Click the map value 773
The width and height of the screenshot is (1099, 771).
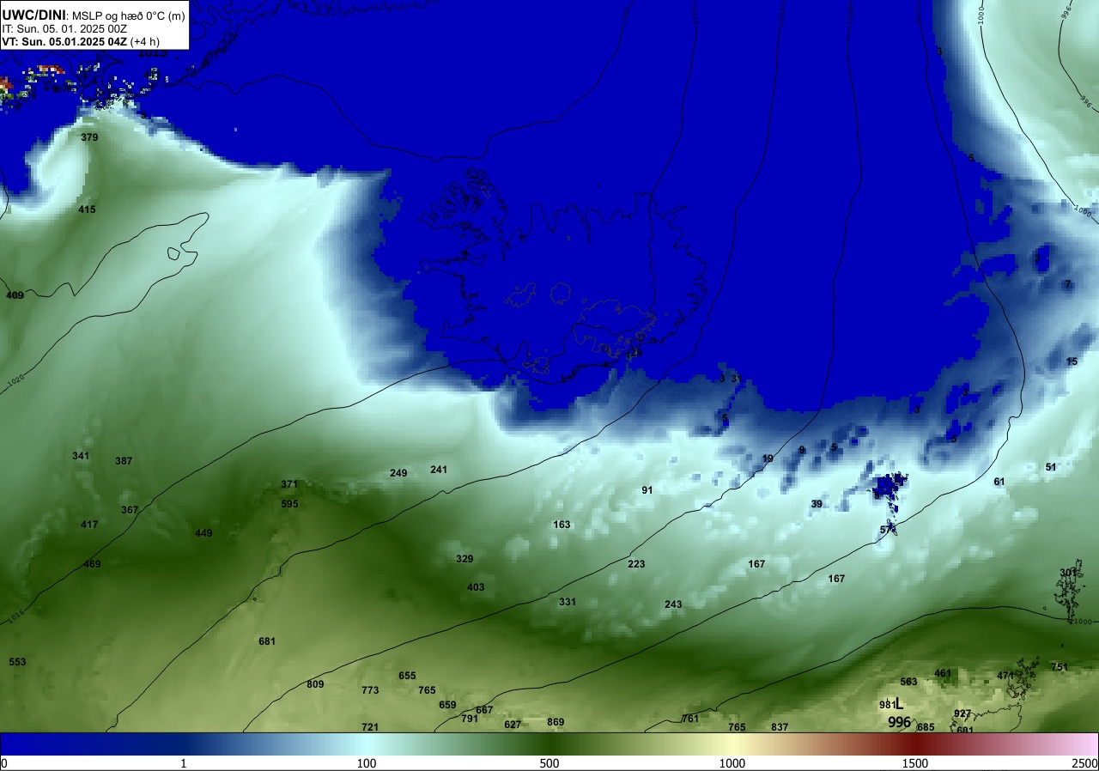click(x=370, y=690)
